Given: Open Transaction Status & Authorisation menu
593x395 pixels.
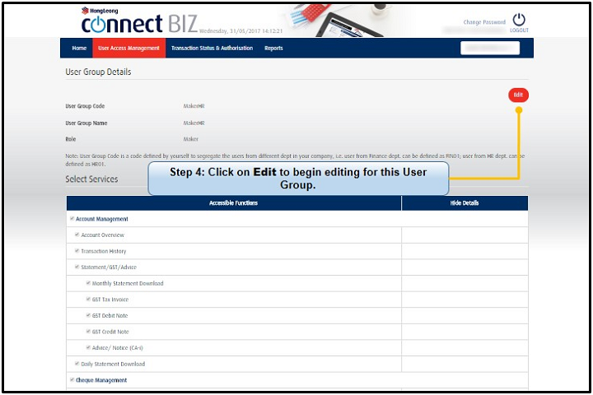Looking at the screenshot, I should [212, 49].
